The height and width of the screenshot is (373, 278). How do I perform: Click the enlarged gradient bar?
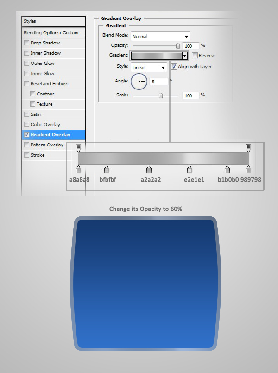[164, 158]
